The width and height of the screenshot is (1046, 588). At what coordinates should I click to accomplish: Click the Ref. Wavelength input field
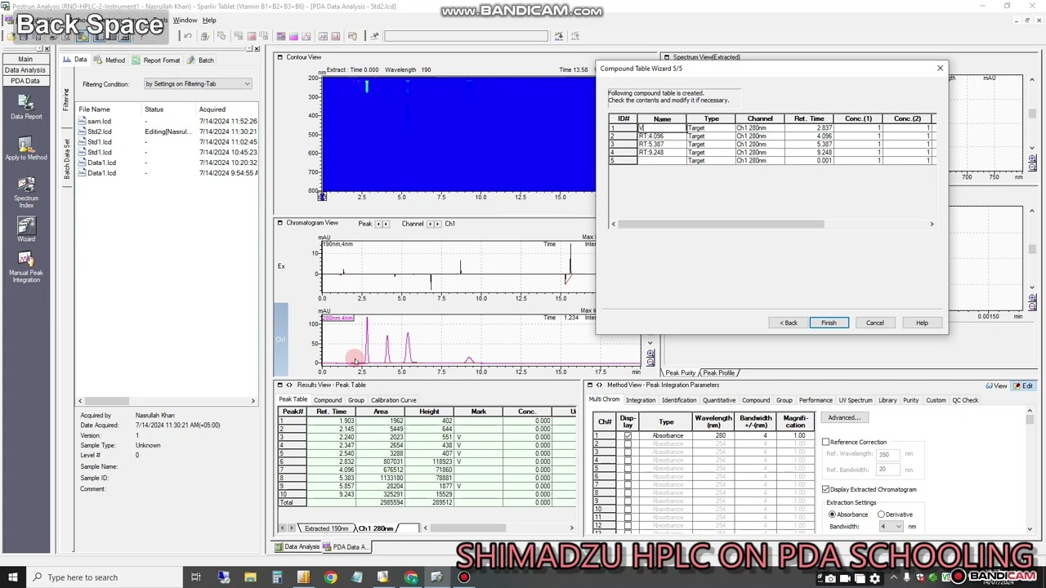[x=887, y=454]
